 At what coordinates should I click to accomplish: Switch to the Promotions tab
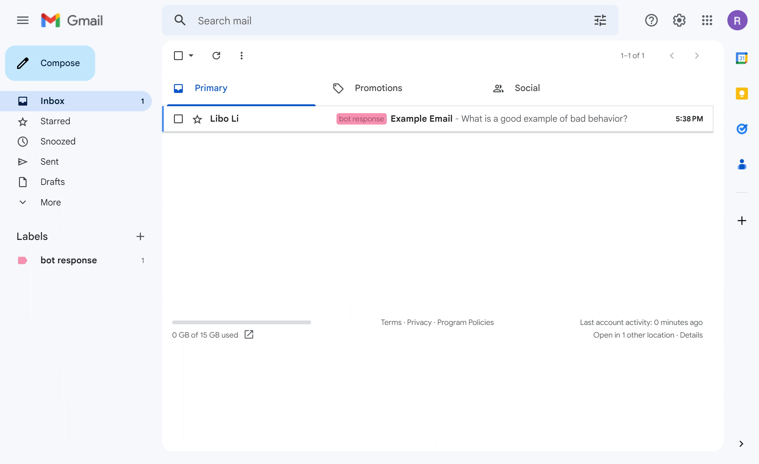pyautogui.click(x=378, y=88)
